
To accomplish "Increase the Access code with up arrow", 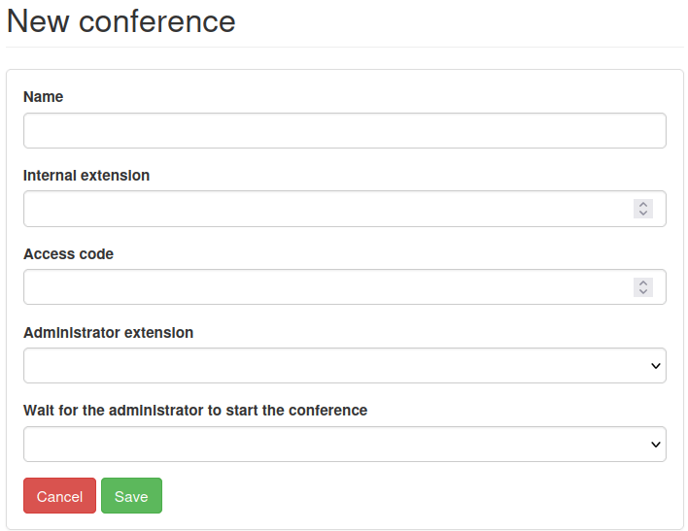I will [643, 282].
